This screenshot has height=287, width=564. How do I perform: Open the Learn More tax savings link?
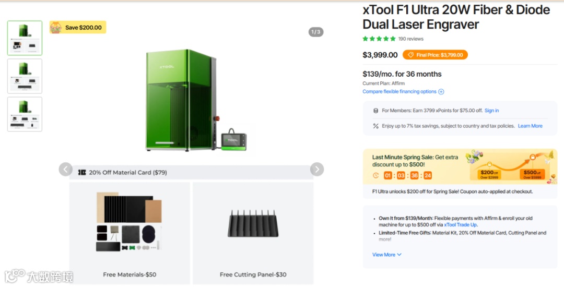(x=530, y=126)
